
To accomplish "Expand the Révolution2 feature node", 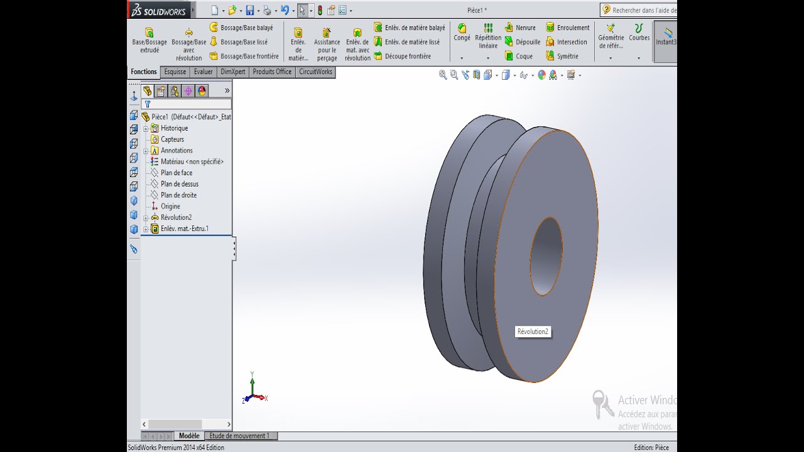I will point(146,218).
